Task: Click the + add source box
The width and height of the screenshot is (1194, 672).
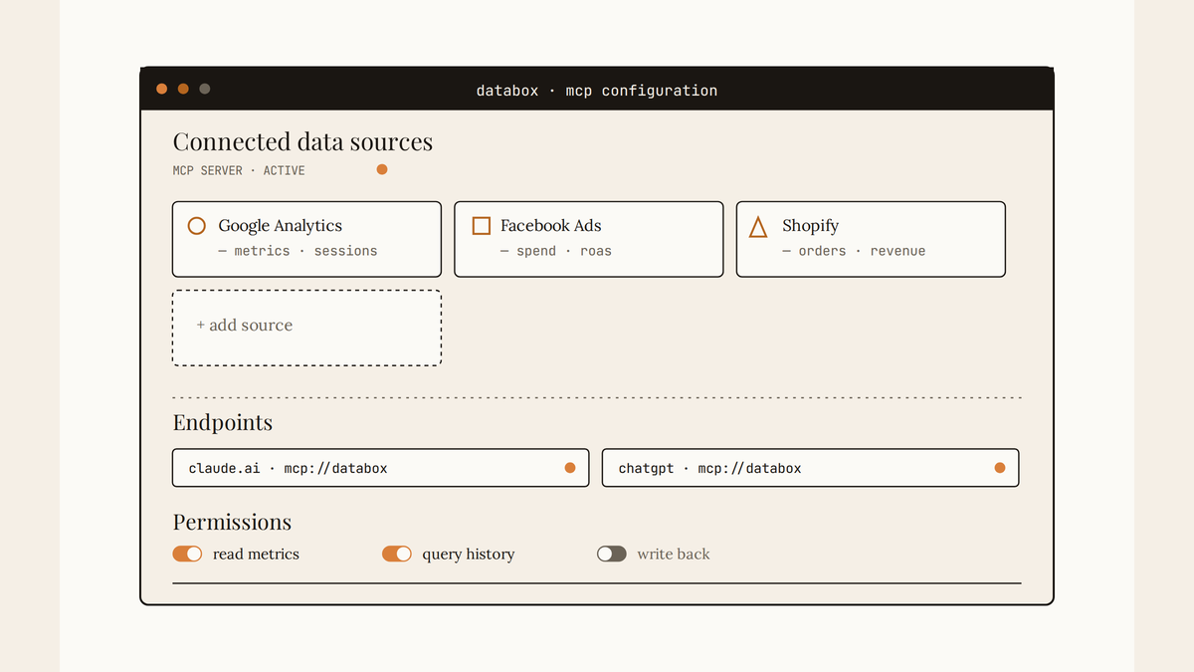Action: pos(306,328)
